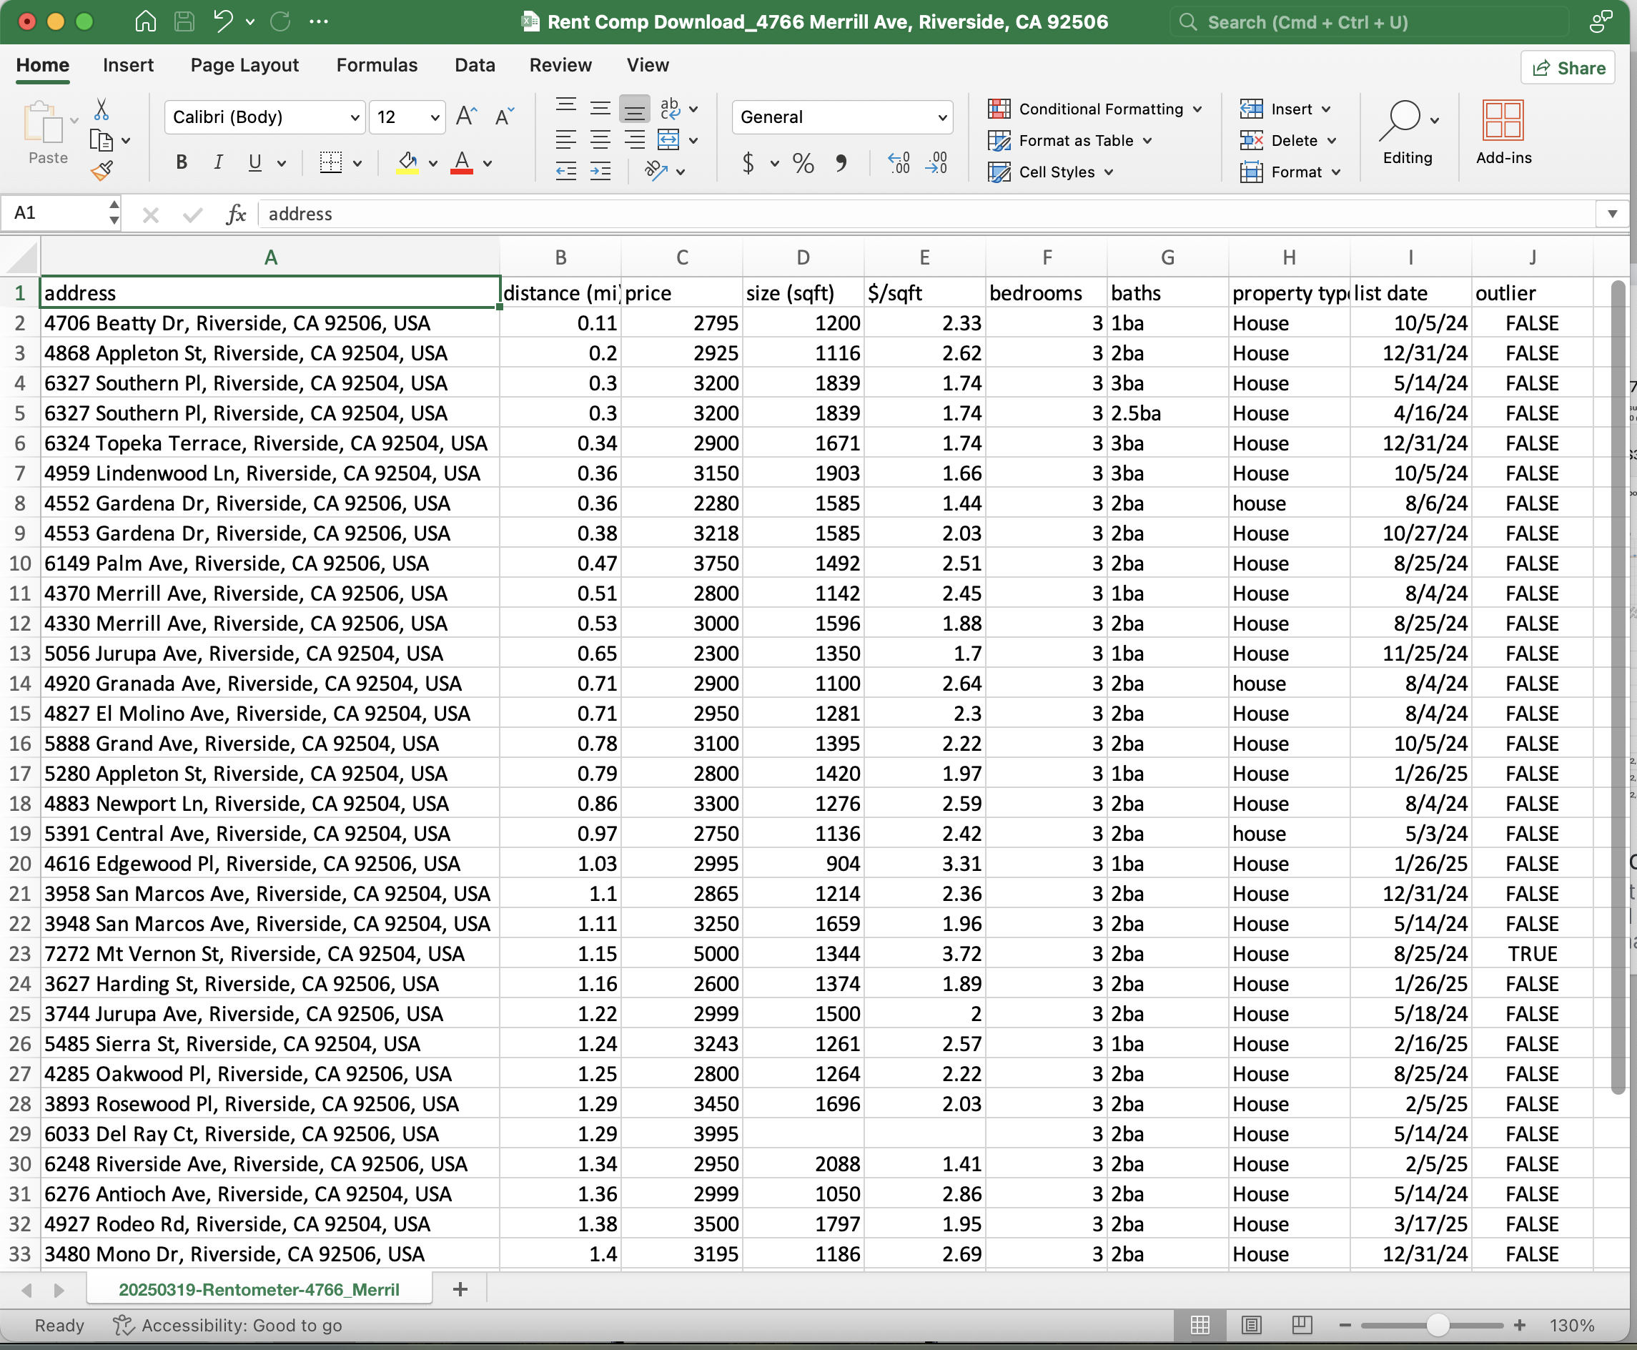This screenshot has height=1350, width=1637.
Task: Click the Insert Function fx icon
Action: pos(235,214)
